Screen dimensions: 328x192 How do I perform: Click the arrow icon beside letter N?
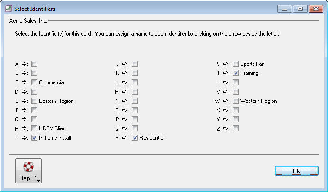[125, 101]
